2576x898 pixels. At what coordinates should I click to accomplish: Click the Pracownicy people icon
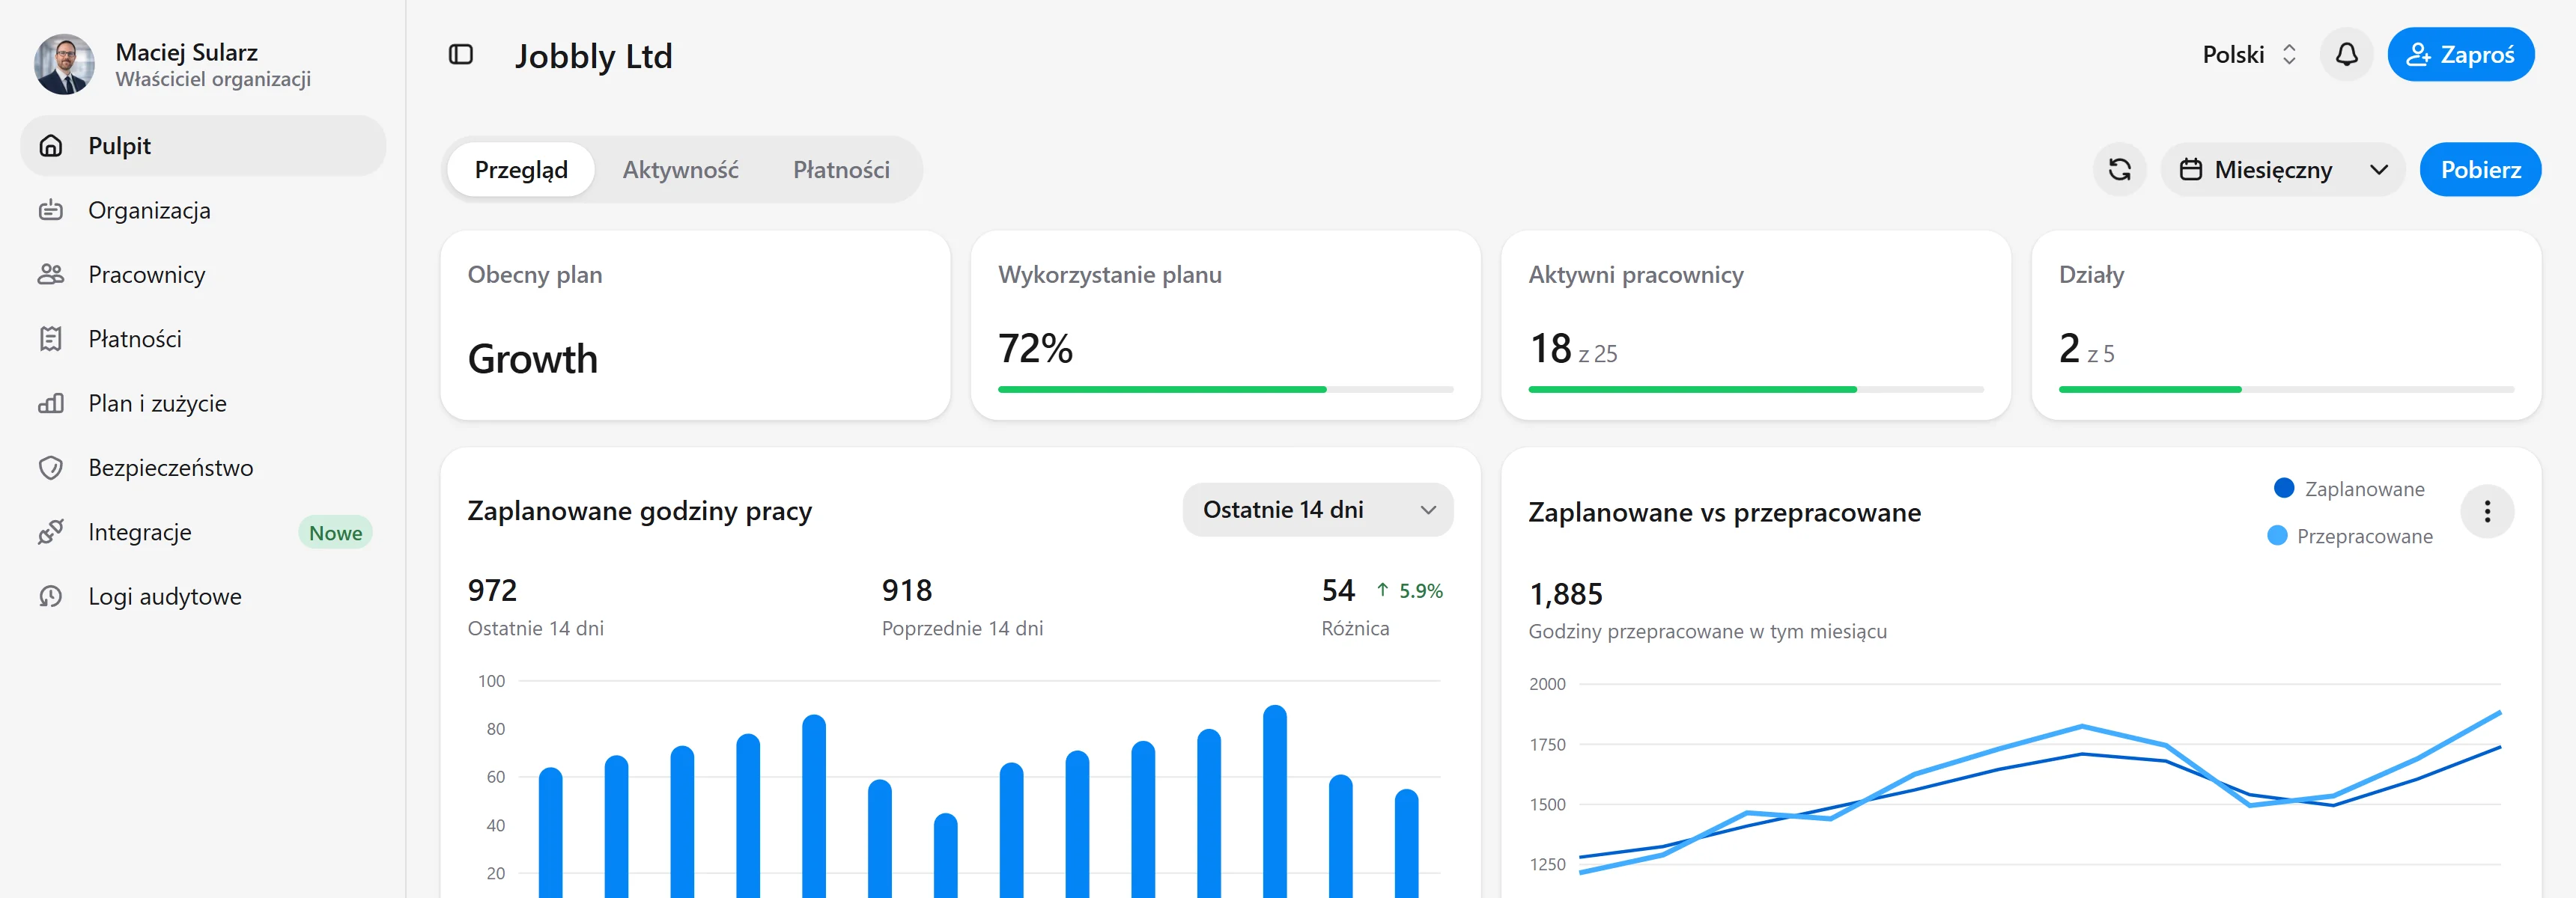(x=51, y=275)
